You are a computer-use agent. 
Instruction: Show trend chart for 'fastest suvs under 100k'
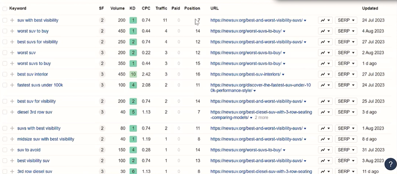pyautogui.click(x=325, y=85)
